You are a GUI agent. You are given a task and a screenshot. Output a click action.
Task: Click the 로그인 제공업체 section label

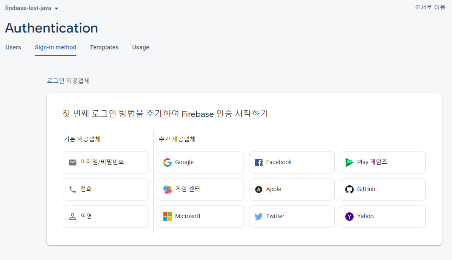[68, 81]
